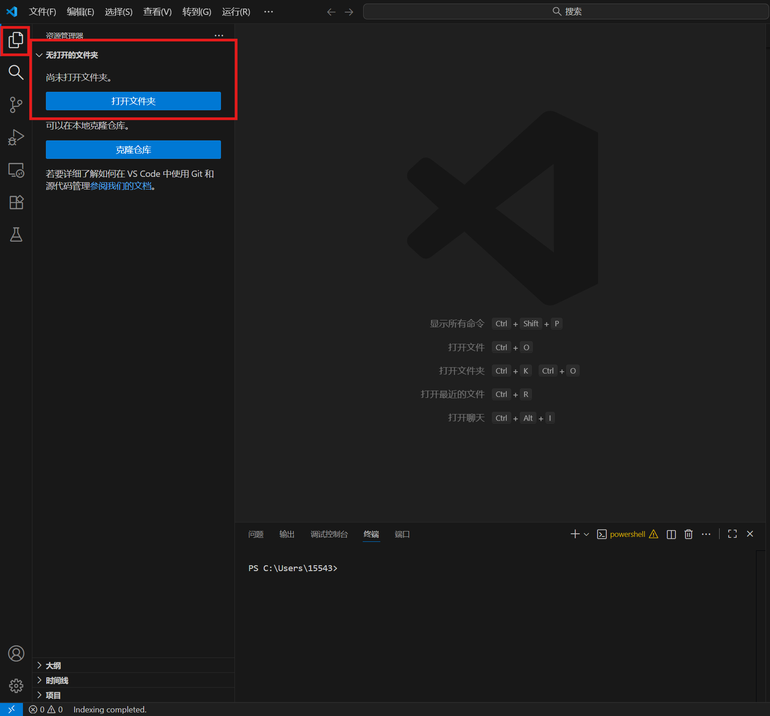Split the terminal pane
The image size is (770, 716).
[671, 534]
